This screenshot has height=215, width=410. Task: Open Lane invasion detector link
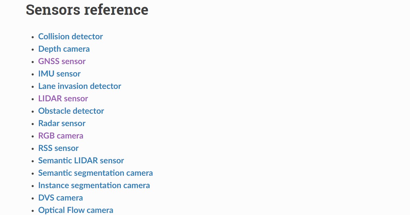(80, 86)
